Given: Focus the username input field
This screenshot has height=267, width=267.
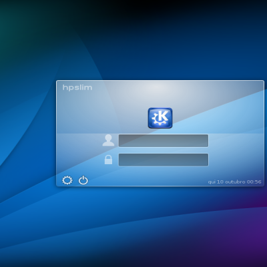Looking at the screenshot, I should click(164, 140).
